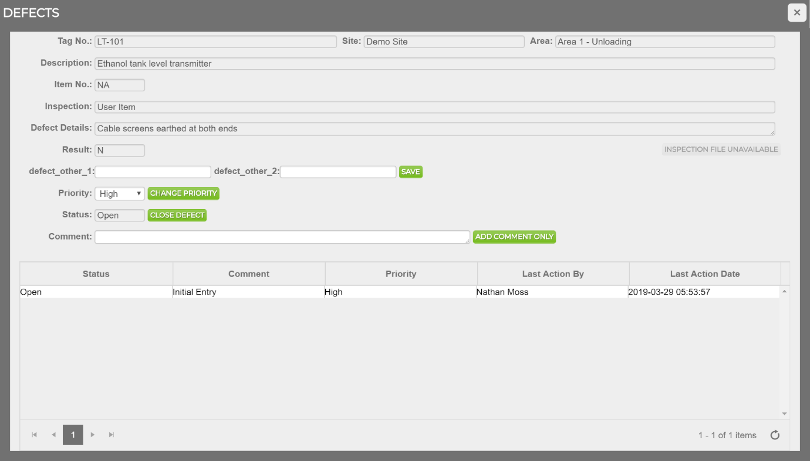Go to first page of grid
Image resolution: width=810 pixels, height=461 pixels.
pos(35,435)
